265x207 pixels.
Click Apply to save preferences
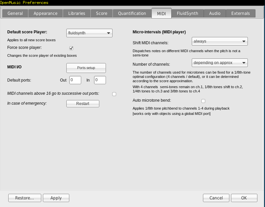(56, 198)
